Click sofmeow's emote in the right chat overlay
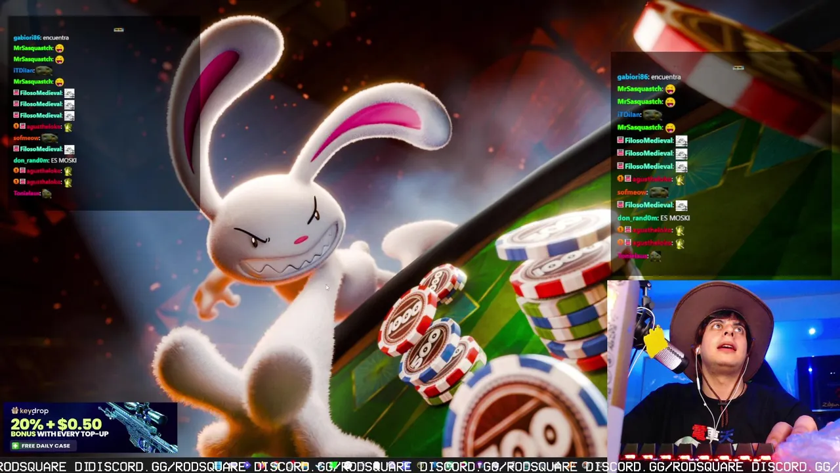 click(x=659, y=192)
